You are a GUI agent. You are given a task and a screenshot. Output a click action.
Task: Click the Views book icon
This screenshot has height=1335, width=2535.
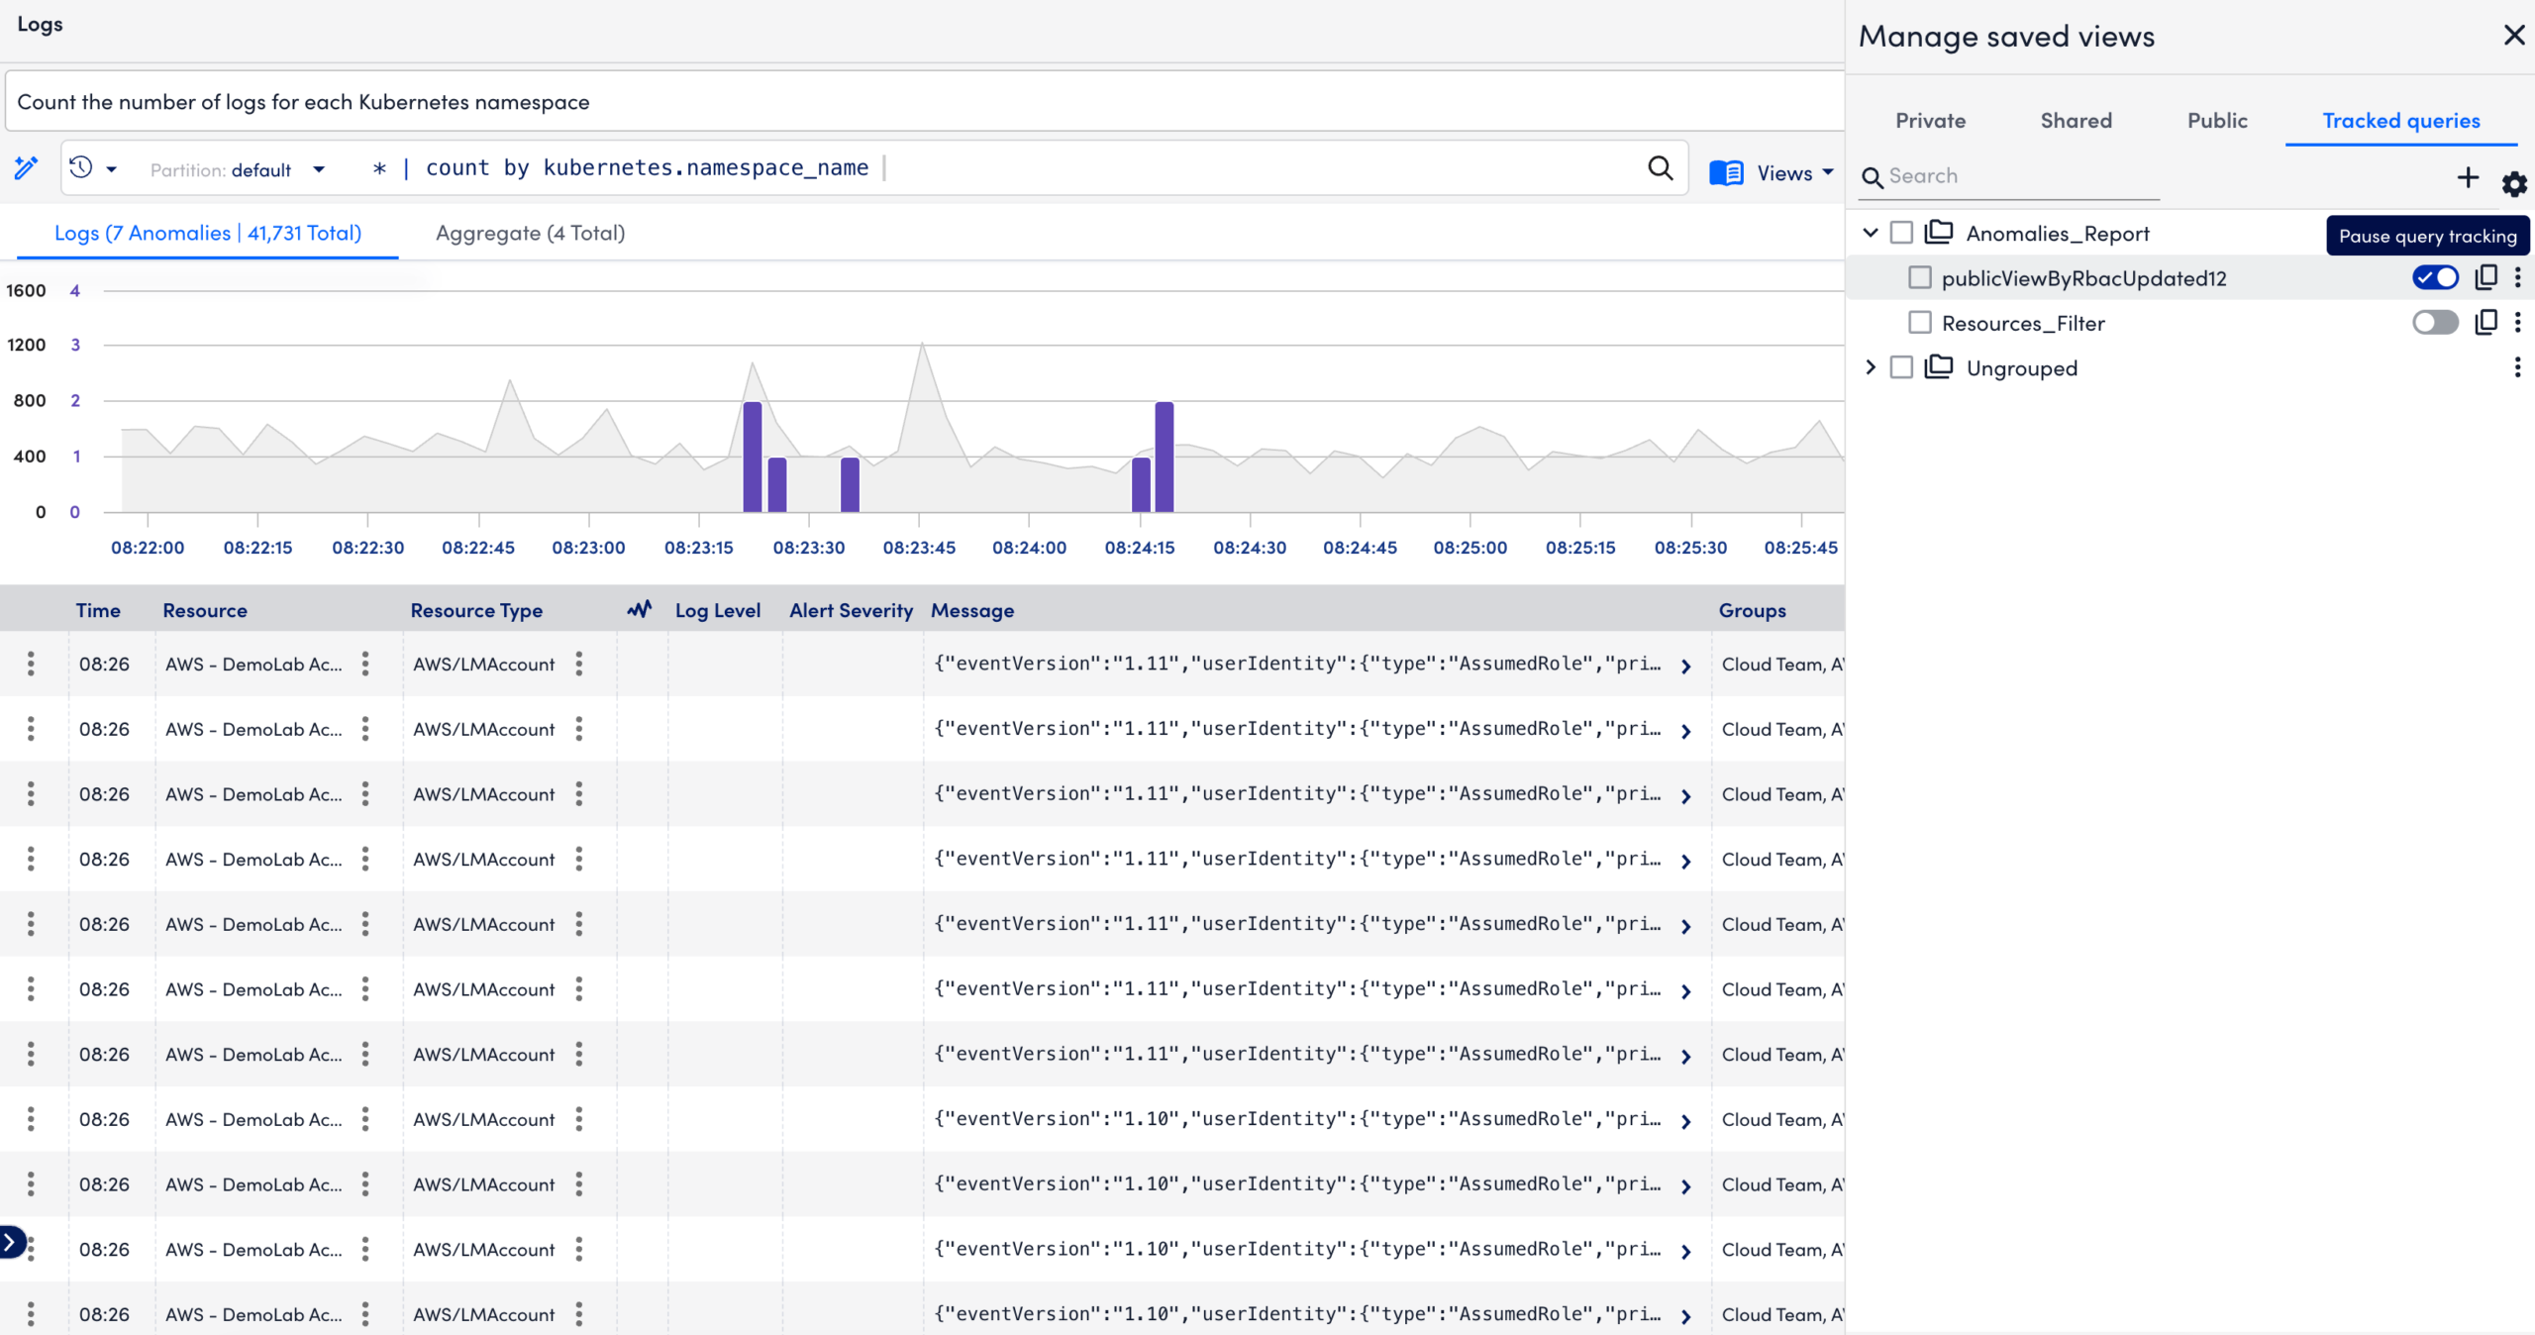point(1726,172)
